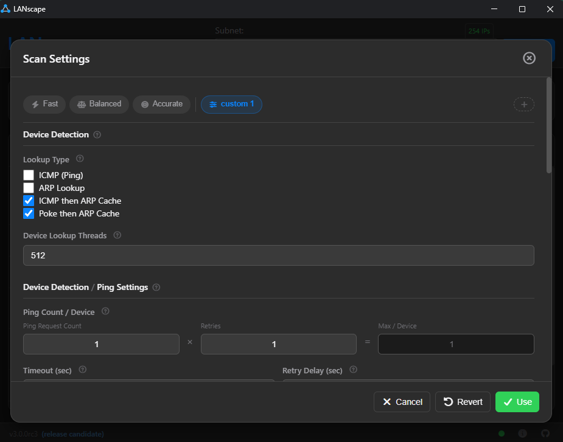Enable the ICMP (Ping) checkbox

tap(28, 174)
